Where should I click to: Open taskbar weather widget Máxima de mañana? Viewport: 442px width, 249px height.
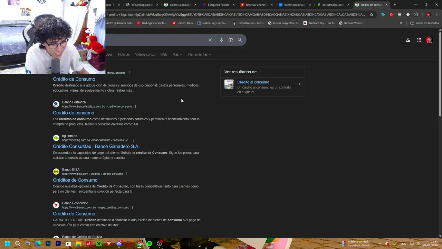356,243
